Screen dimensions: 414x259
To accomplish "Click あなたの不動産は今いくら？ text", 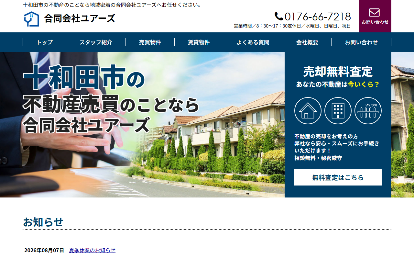I will point(338,84).
